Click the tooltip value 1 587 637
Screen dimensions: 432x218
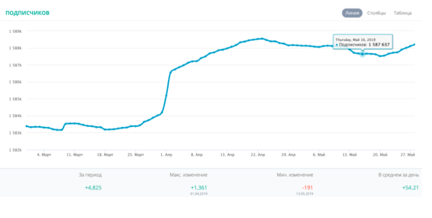(379, 45)
